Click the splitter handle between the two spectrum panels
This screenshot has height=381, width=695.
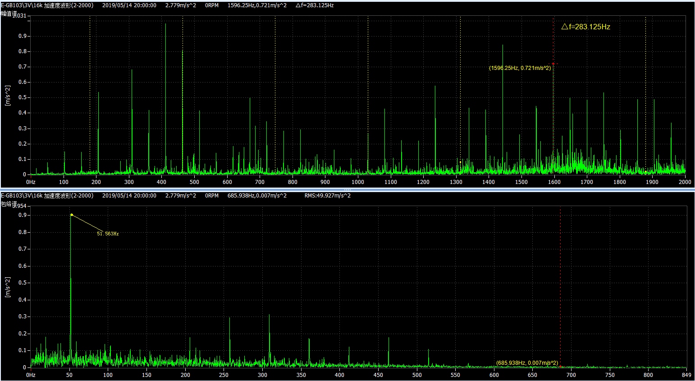[x=347, y=189]
